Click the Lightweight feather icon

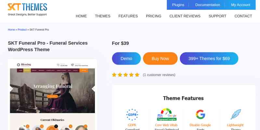click(236, 114)
